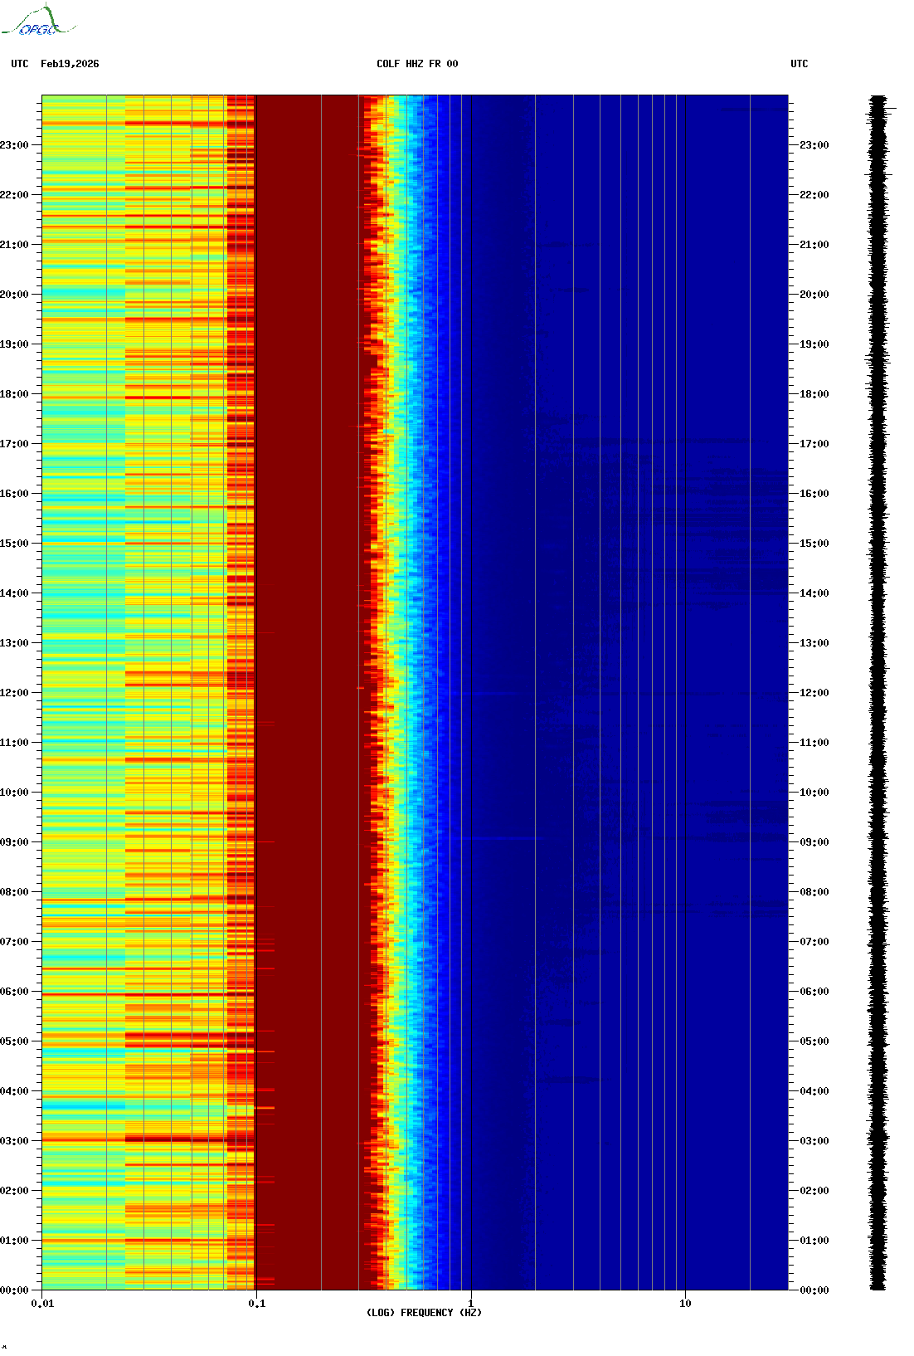This screenshot has width=914, height=1356.
Task: Click 10:00 on the left time axis
Action: [x=14, y=793]
